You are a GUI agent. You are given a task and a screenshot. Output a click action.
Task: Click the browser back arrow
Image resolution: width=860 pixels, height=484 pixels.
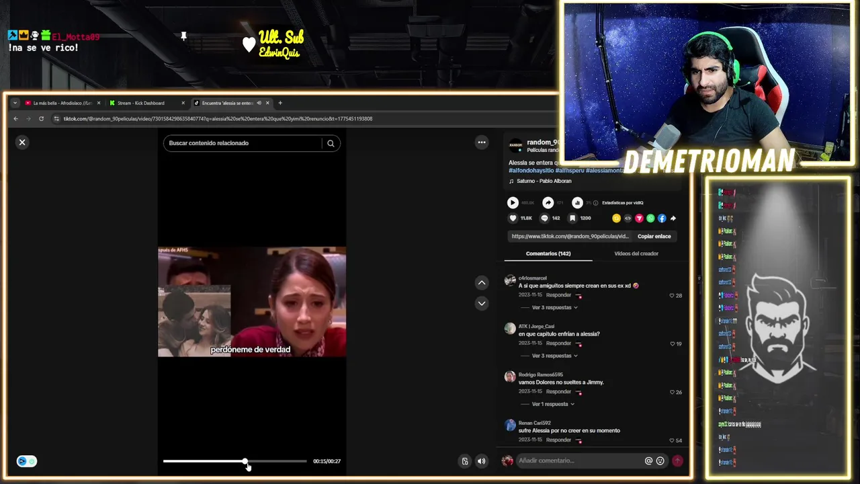[16, 119]
